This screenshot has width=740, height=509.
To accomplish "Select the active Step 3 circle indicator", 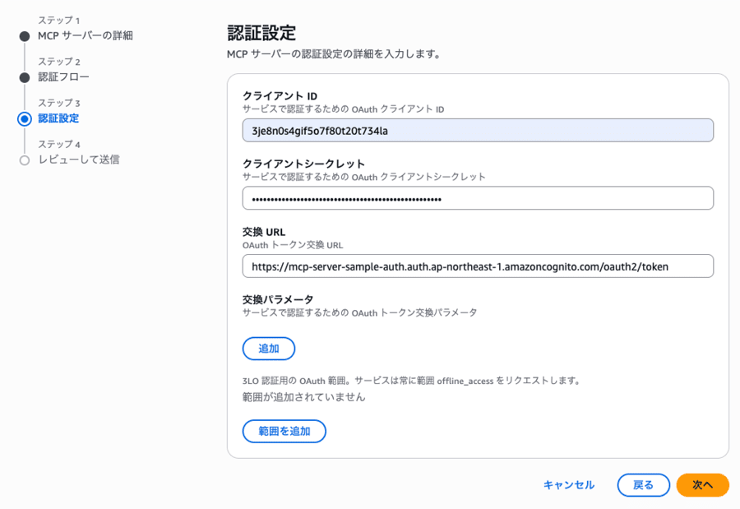I will pos(25,118).
